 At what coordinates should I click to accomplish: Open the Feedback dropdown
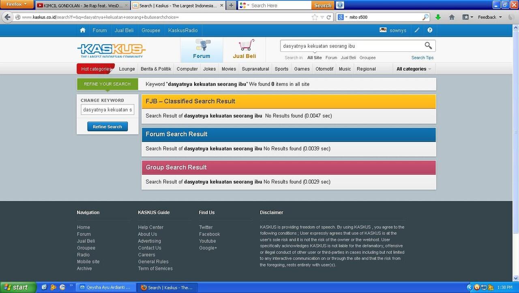click(x=490, y=17)
